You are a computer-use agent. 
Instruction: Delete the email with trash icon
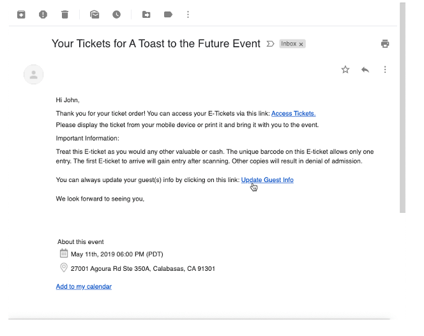[x=64, y=14]
